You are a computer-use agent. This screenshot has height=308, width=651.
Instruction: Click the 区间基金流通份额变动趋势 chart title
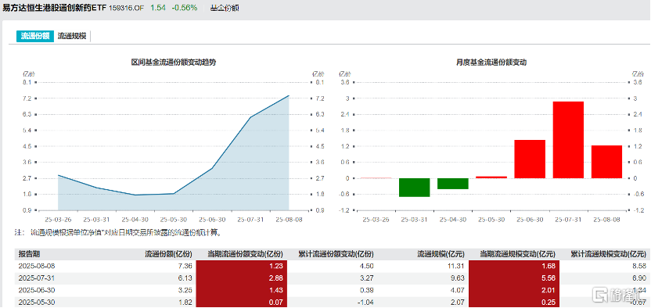click(x=174, y=63)
